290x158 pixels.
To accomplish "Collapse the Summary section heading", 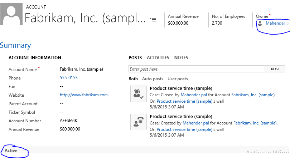I will point(15,45).
